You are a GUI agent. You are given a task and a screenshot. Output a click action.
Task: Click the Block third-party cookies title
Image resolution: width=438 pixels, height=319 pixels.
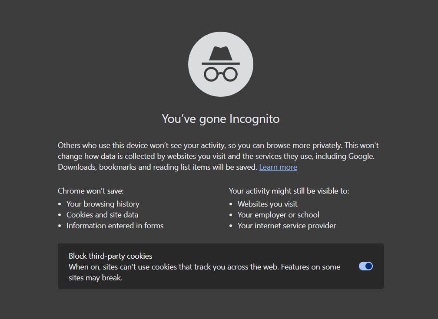(110, 256)
